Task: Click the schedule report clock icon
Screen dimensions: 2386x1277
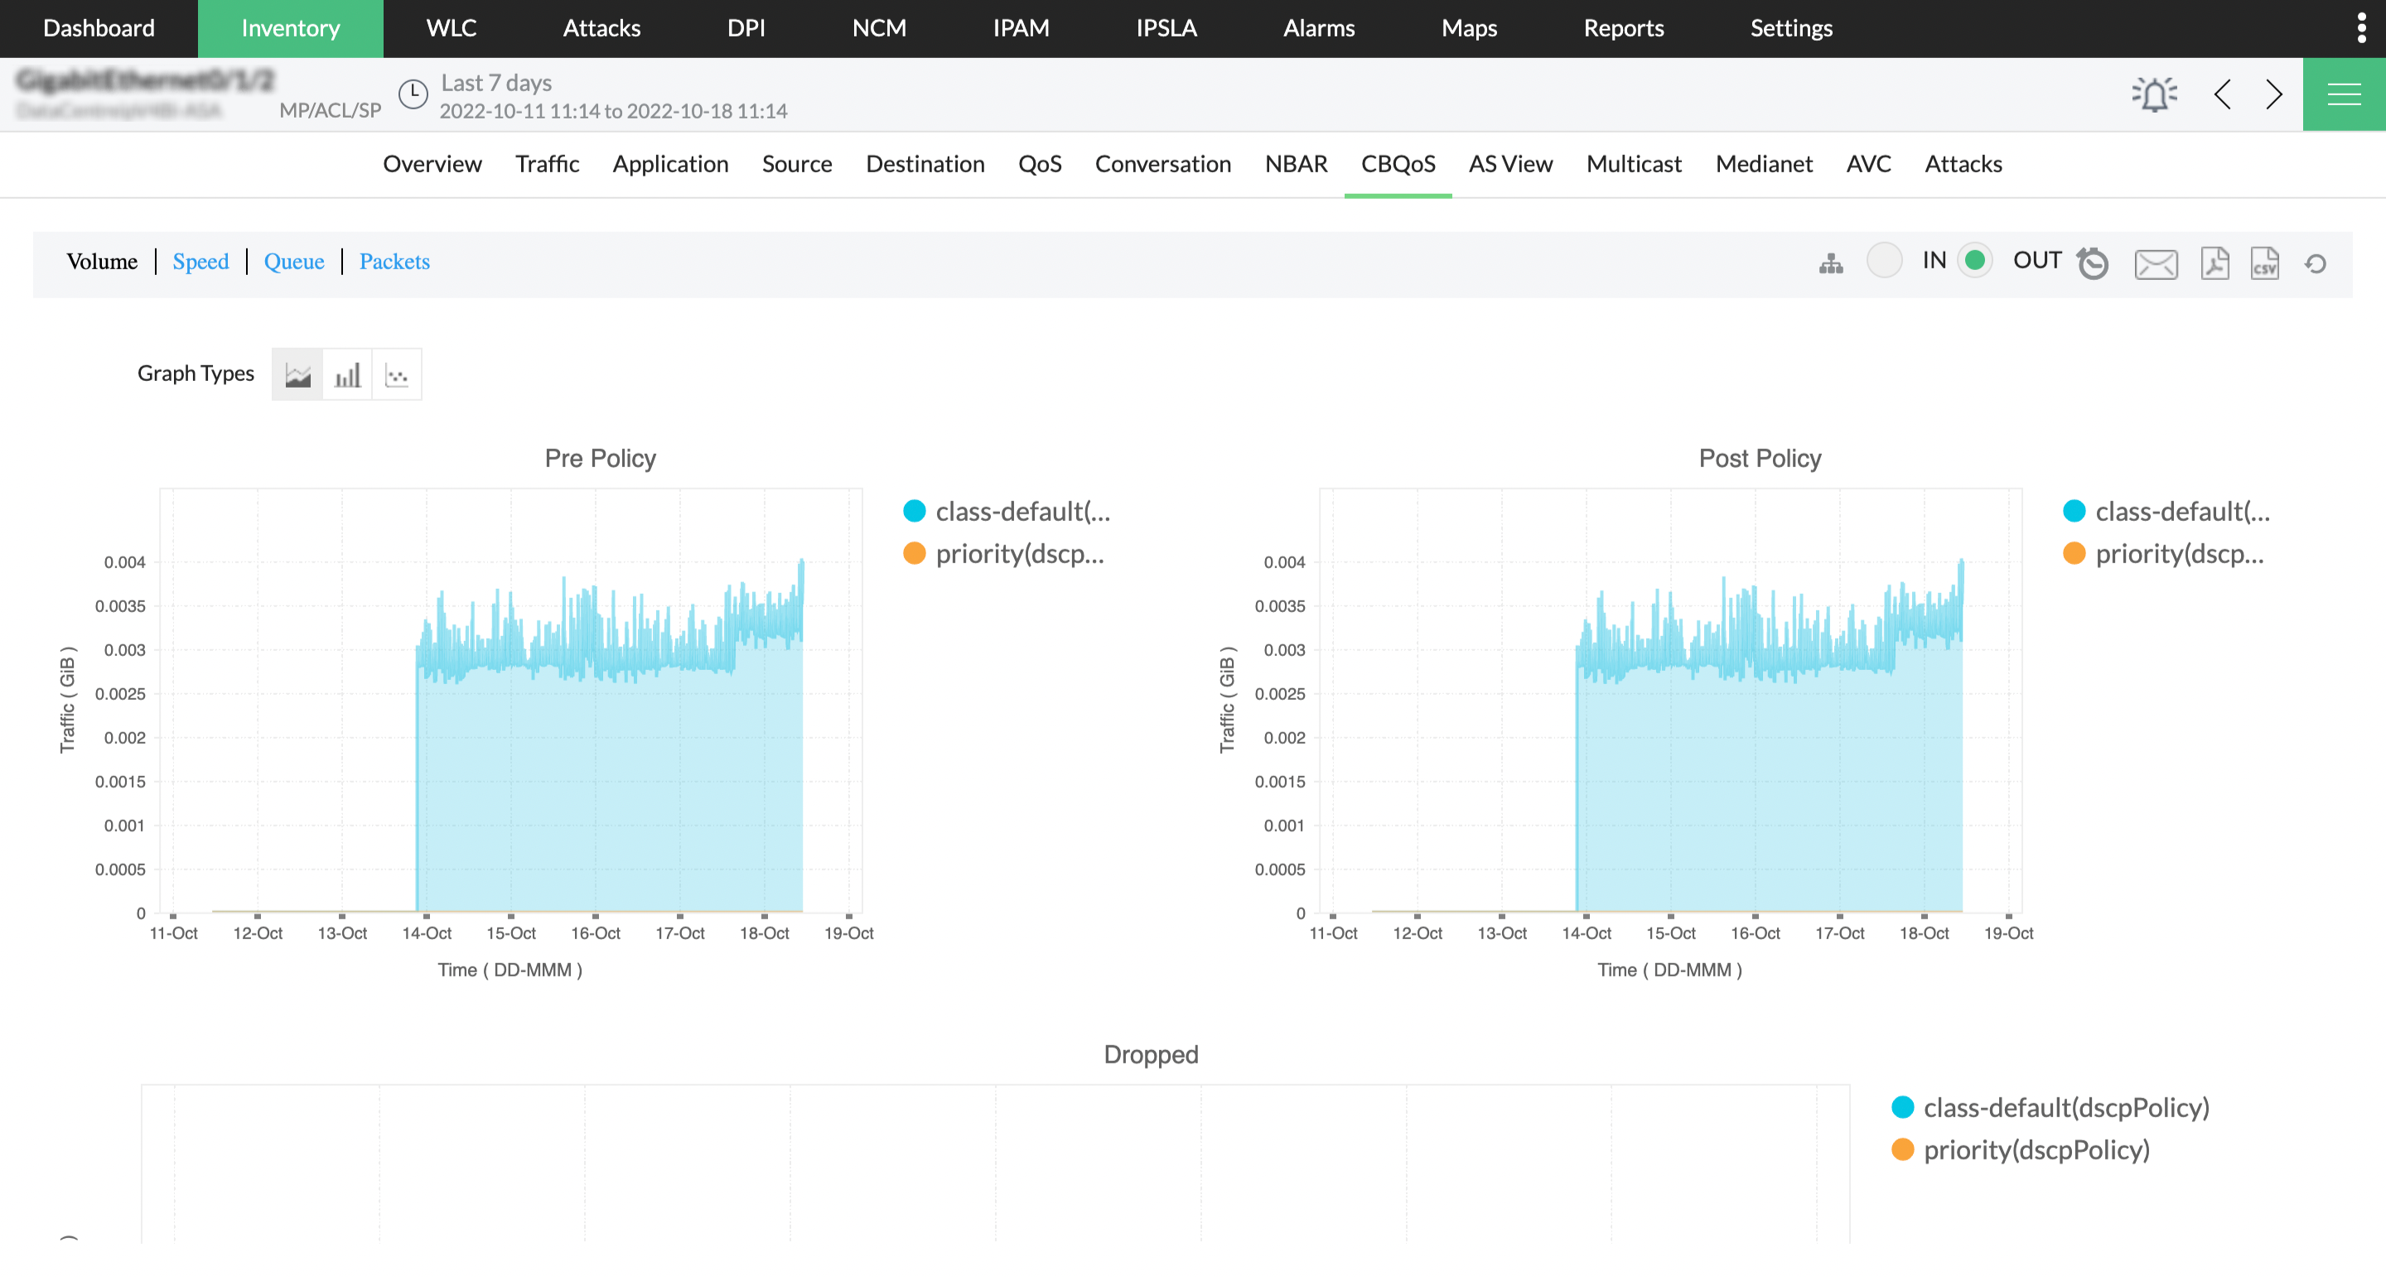Action: [x=2093, y=263]
